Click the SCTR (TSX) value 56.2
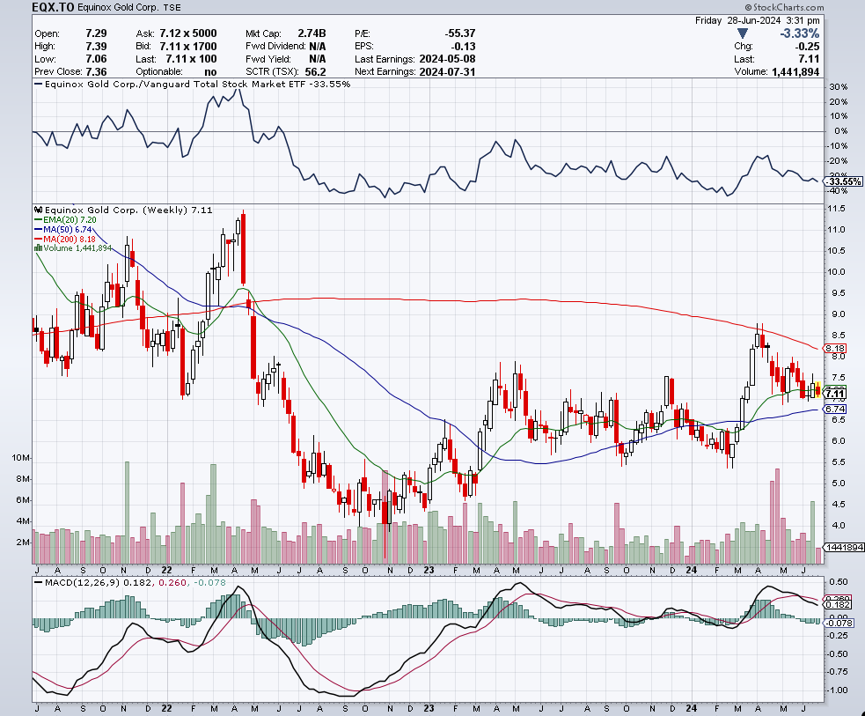 coord(316,71)
